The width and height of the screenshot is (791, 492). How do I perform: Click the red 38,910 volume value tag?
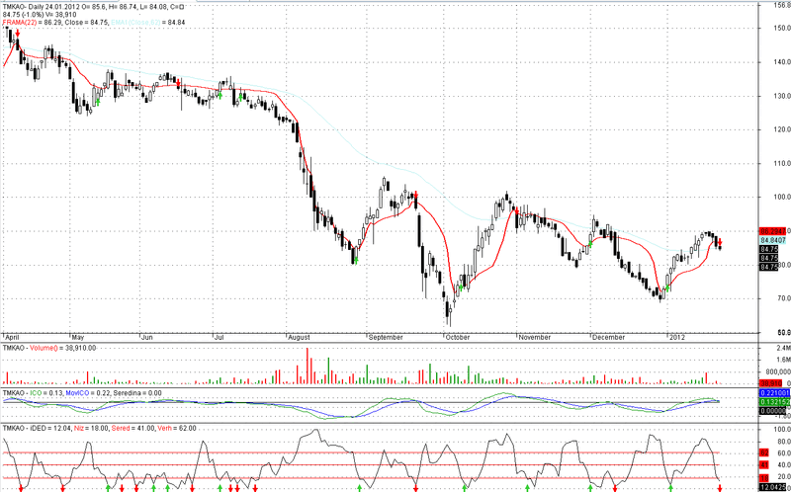click(x=771, y=382)
